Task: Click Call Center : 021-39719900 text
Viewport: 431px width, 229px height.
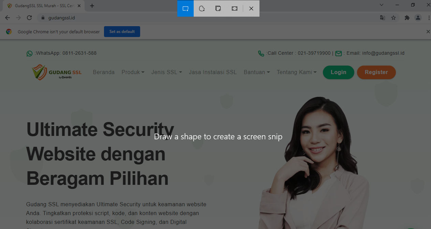Action: point(299,53)
